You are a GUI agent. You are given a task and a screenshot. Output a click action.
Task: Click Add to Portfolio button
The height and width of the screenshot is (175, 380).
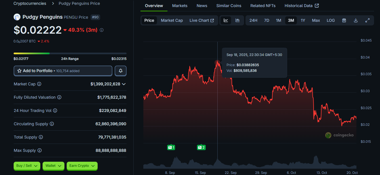click(63, 71)
